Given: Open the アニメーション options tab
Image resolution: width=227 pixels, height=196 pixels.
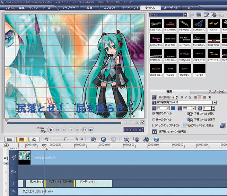Looking at the screenshot, I should click(x=217, y=91).
